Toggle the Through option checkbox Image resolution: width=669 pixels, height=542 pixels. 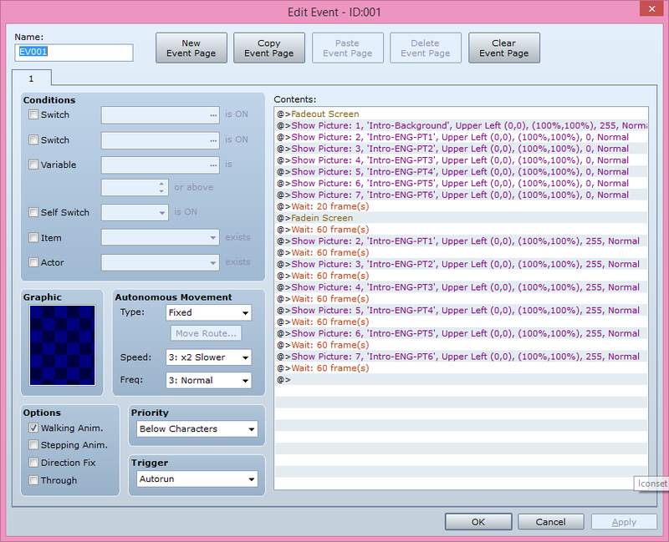point(33,480)
